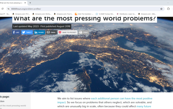Open the Amazon.com: Five S bookmark

(x=63, y=14)
